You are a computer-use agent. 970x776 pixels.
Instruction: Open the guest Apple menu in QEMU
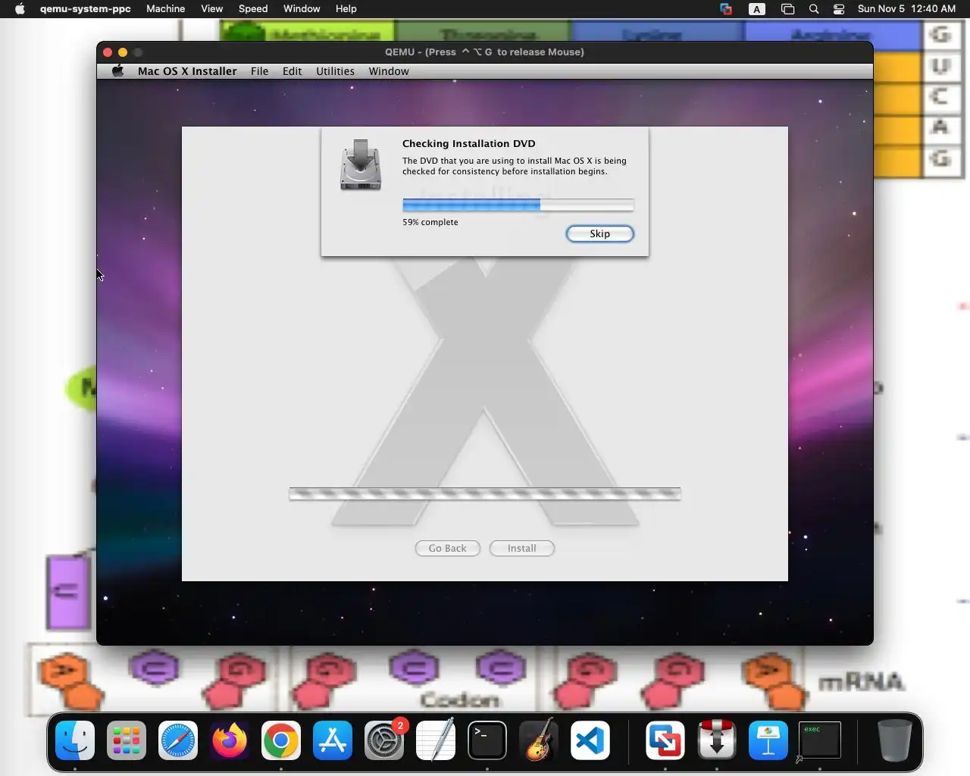117,70
